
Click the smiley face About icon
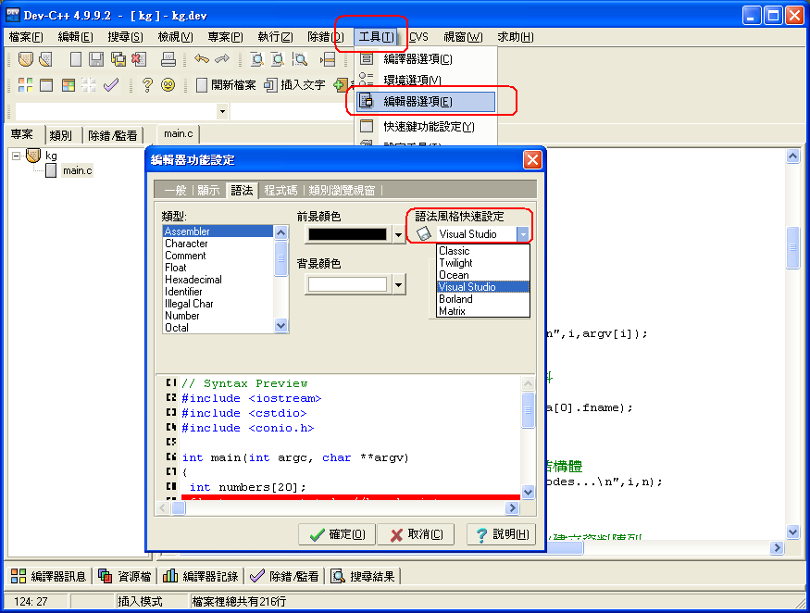168,85
